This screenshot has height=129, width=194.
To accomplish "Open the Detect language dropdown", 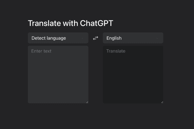I will click(58, 38).
